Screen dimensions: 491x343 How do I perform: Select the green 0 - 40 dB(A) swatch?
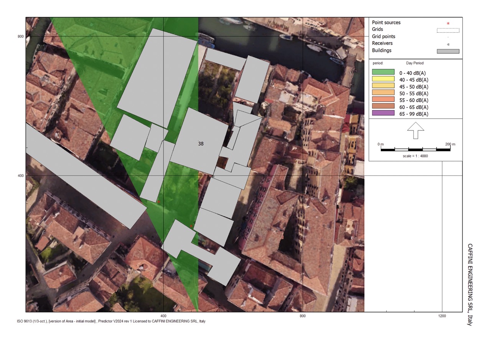pos(383,72)
